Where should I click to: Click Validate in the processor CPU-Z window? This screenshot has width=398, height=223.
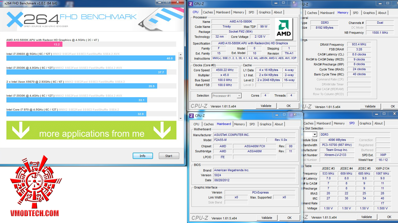[266, 106]
